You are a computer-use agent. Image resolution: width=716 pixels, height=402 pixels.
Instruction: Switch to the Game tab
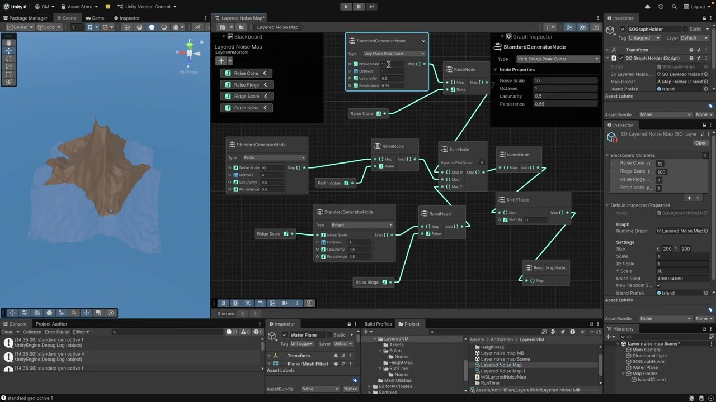click(x=95, y=18)
